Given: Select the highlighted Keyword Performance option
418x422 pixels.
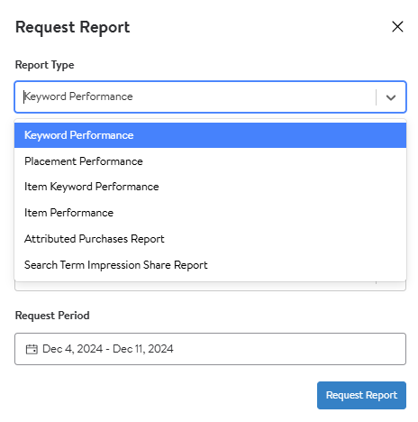Looking at the screenshot, I should pyautogui.click(x=210, y=135).
